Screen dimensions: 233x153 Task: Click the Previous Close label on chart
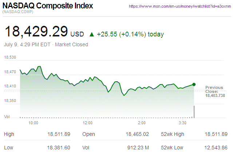coord(214,89)
